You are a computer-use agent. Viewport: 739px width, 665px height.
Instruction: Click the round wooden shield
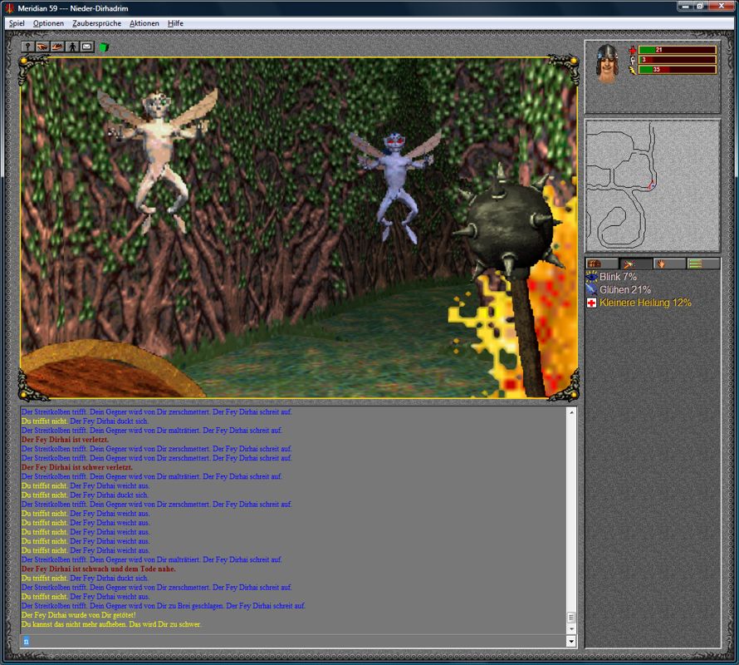pyautogui.click(x=110, y=369)
